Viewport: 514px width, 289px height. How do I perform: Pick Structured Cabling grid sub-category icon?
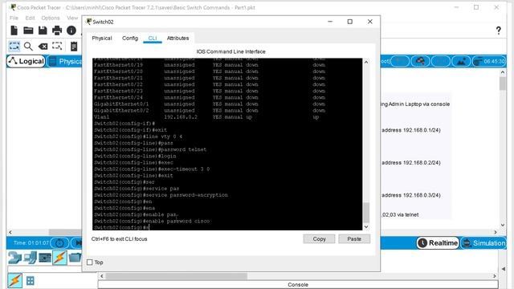[x=31, y=281]
